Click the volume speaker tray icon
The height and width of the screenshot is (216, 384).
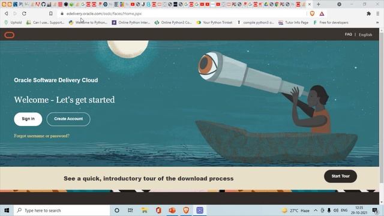tap(336, 211)
